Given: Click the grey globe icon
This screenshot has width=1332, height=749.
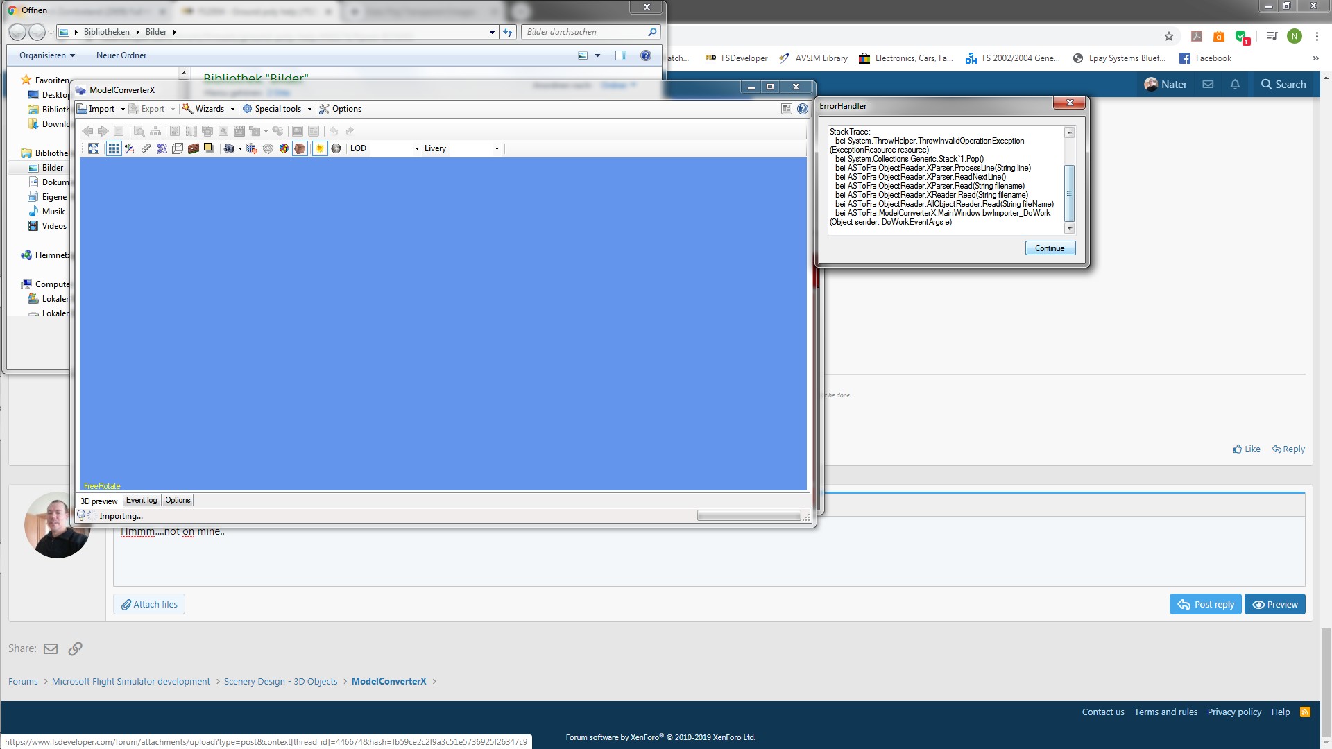Looking at the screenshot, I should pyautogui.click(x=336, y=148).
